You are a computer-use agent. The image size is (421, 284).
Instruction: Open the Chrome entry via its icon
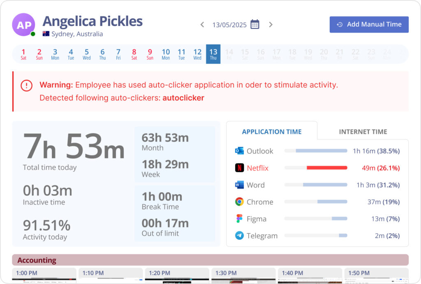(240, 202)
